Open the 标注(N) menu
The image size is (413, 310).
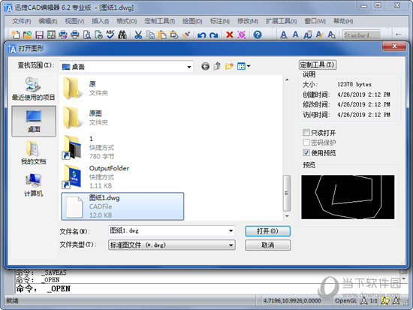click(220, 21)
